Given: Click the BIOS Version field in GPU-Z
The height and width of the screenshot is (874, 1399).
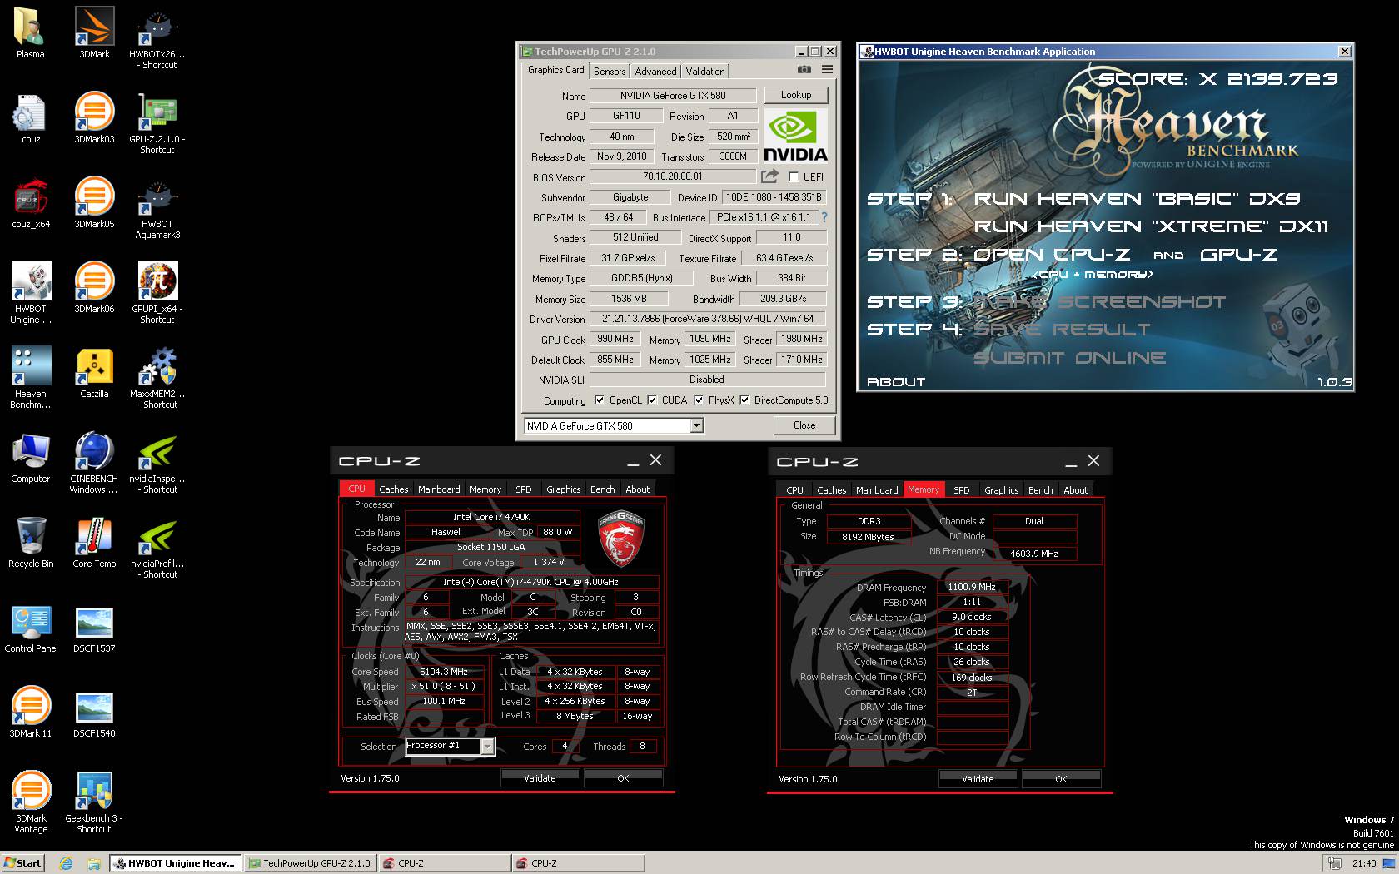Looking at the screenshot, I should point(673,176).
